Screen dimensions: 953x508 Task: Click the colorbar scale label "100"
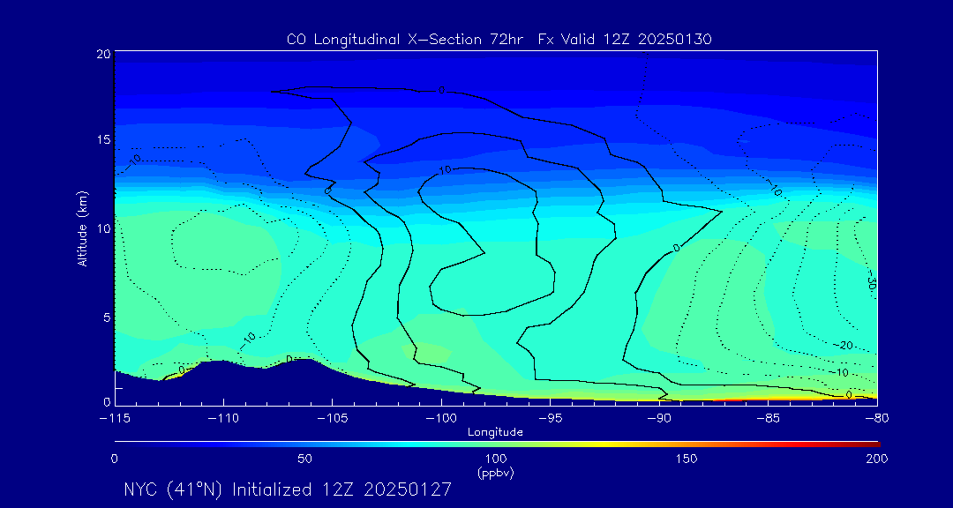coord(495,459)
